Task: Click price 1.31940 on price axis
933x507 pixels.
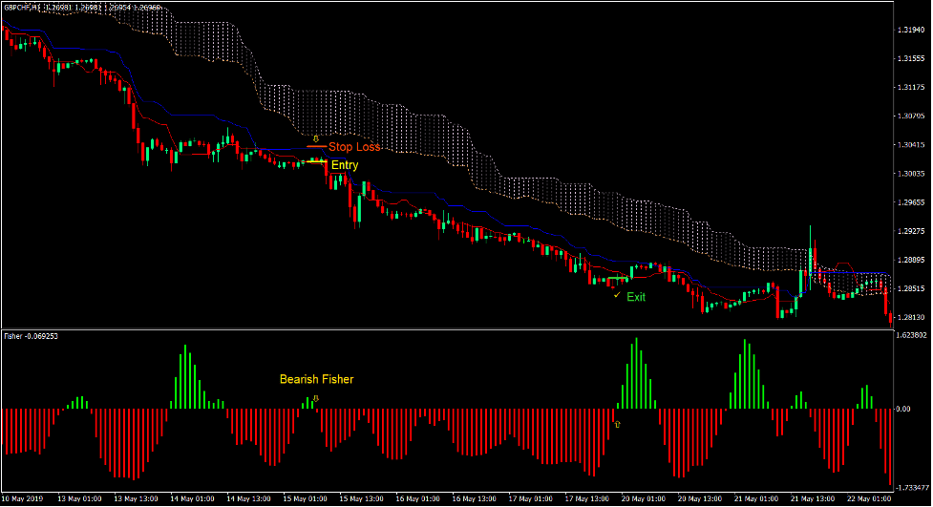Action: [x=911, y=30]
